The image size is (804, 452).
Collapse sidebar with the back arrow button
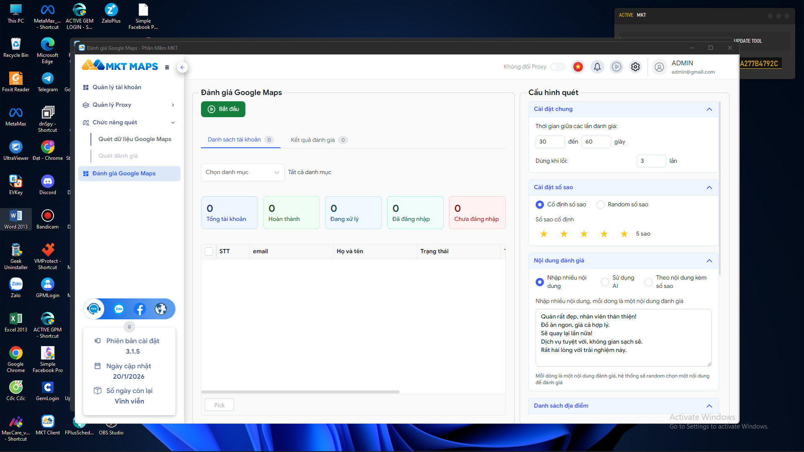(x=182, y=67)
